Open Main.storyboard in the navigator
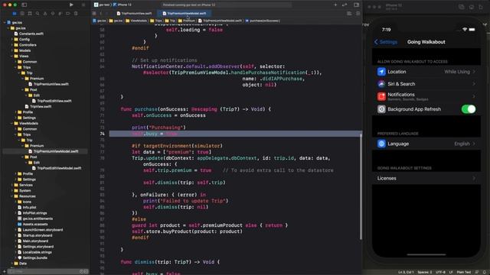 (33, 241)
